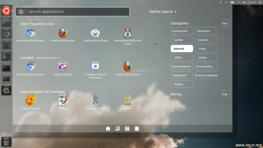Launch Chromium Web Browser under Most Frequently Used
Screen dimensions: 263x148
point(30,35)
